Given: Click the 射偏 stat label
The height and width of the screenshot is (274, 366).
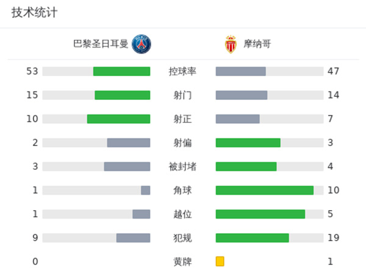Looking at the screenshot, I should 182,142.
